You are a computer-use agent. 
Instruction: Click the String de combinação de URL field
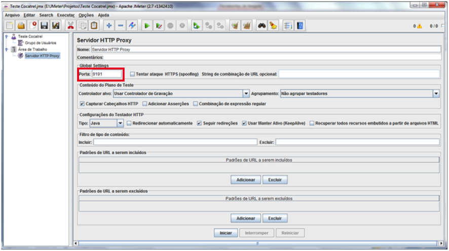tap(359, 74)
